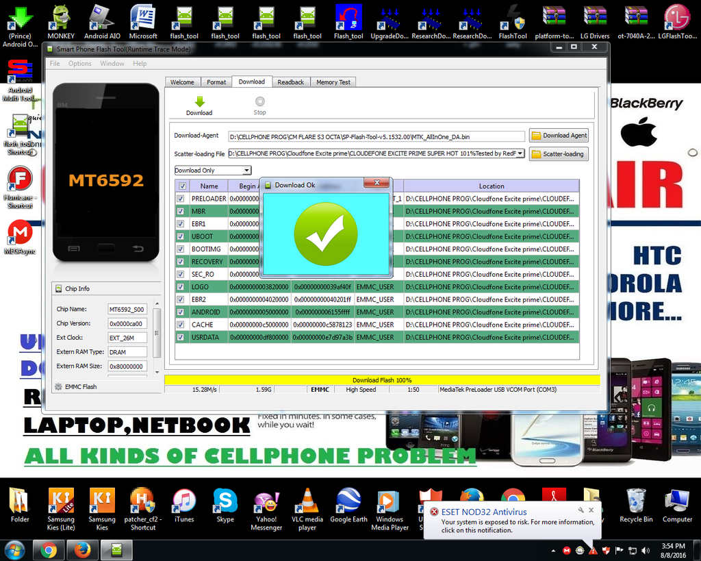
Task: Open the LG Drivers archive icon
Action: (x=595, y=21)
